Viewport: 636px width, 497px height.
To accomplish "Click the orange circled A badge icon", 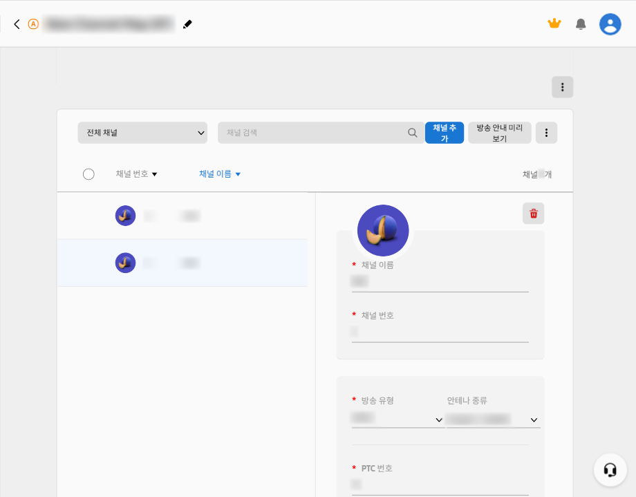I will (33, 24).
